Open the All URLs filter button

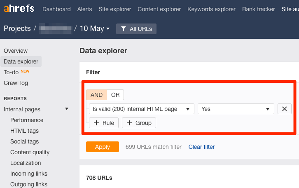(136, 29)
